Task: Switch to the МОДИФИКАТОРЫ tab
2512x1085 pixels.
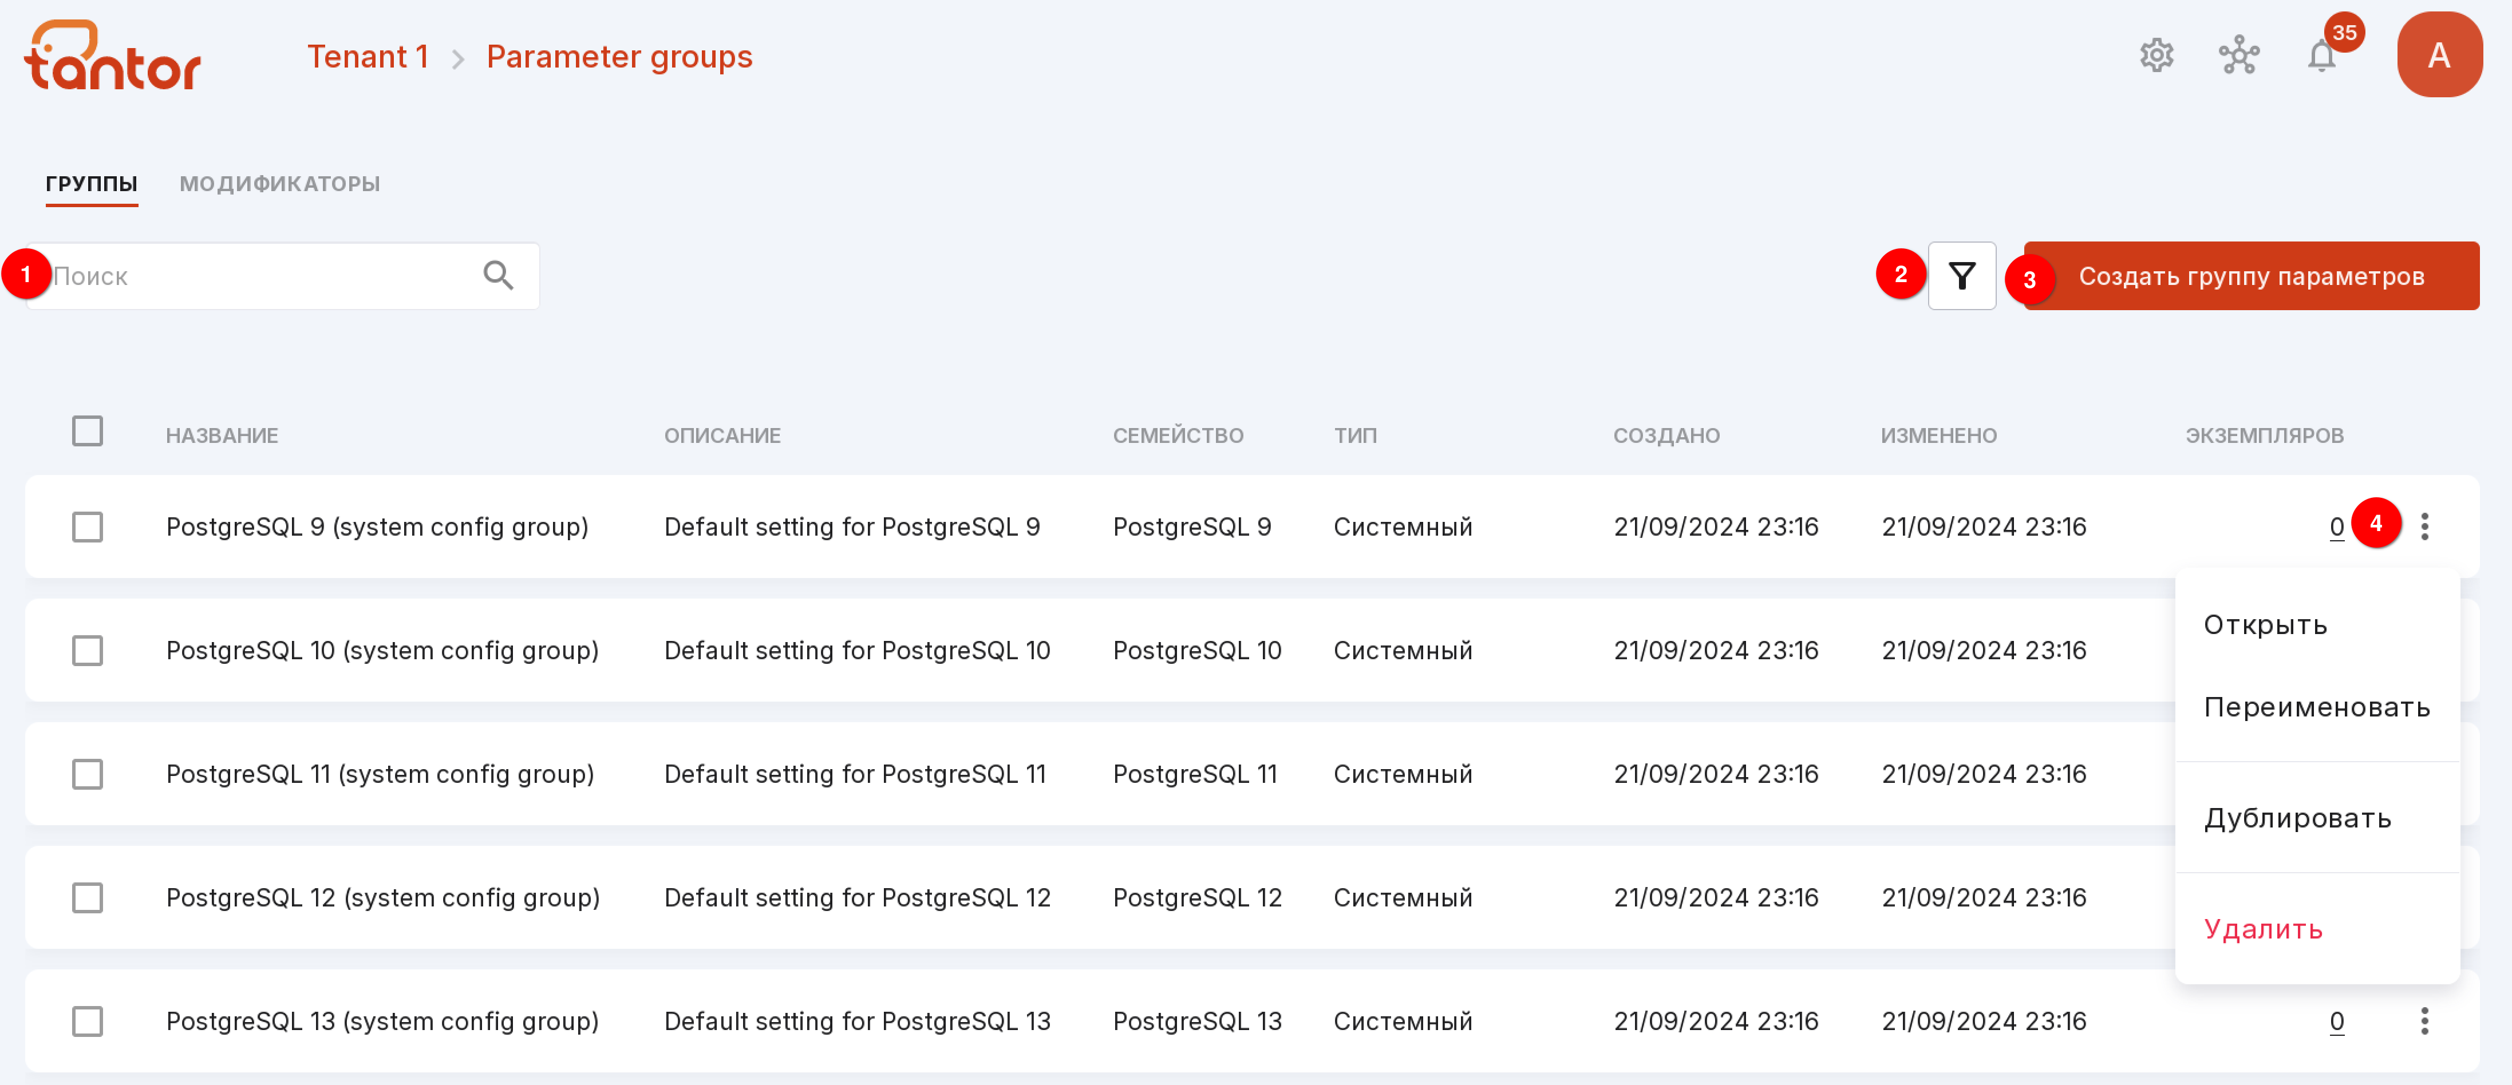Action: (x=280, y=183)
